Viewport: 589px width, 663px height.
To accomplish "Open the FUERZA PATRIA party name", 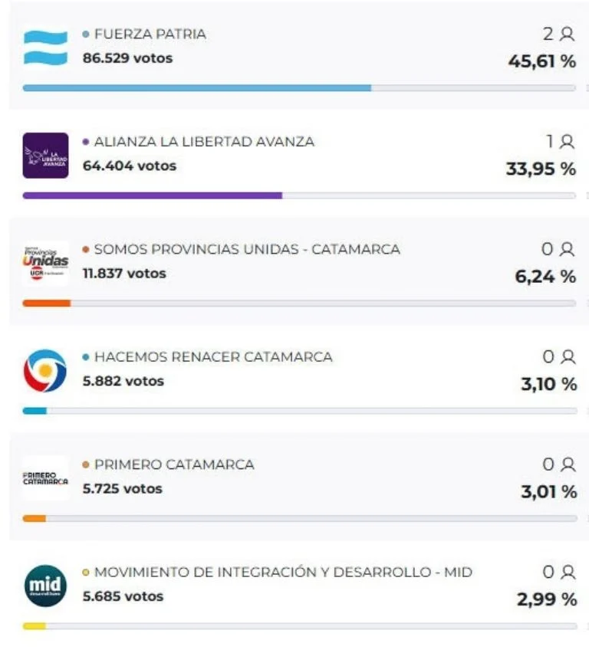I will point(150,34).
